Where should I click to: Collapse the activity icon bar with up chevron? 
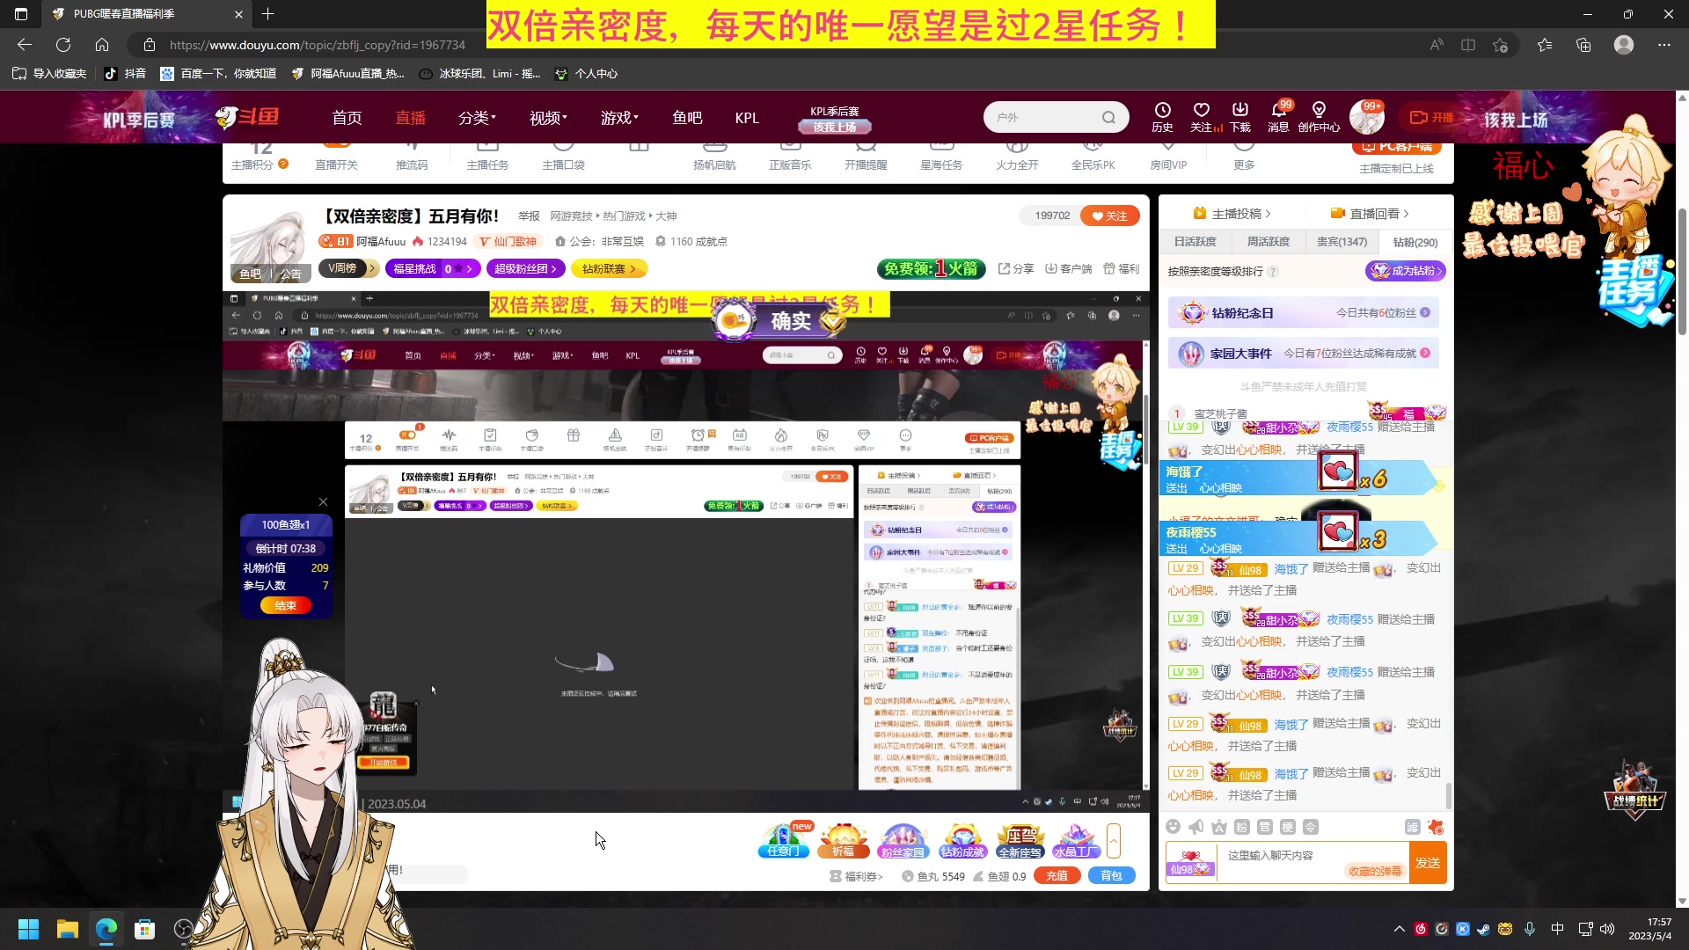pyautogui.click(x=1114, y=841)
